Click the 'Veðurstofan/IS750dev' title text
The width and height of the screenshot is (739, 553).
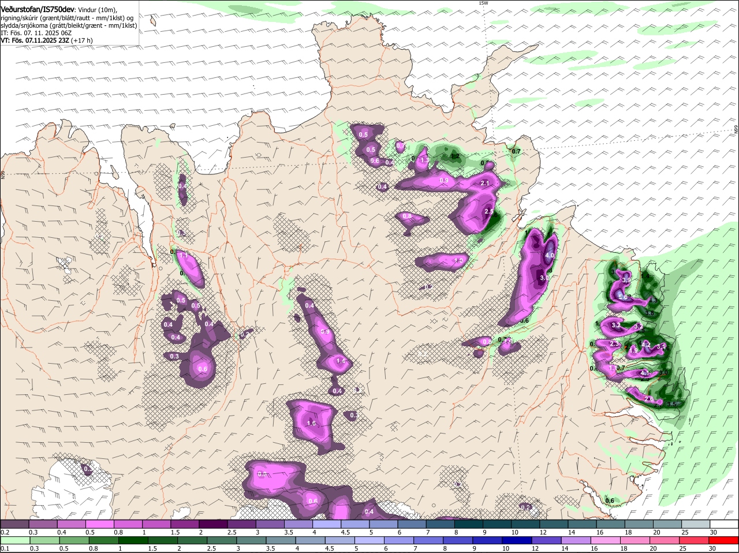coord(38,10)
